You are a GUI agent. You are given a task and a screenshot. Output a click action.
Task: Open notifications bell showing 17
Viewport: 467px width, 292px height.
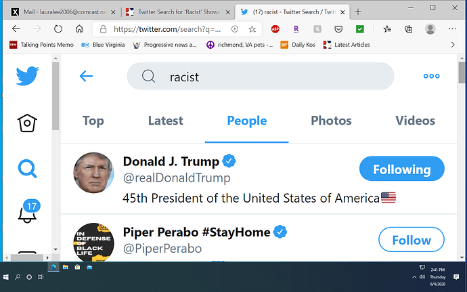pyautogui.click(x=28, y=211)
